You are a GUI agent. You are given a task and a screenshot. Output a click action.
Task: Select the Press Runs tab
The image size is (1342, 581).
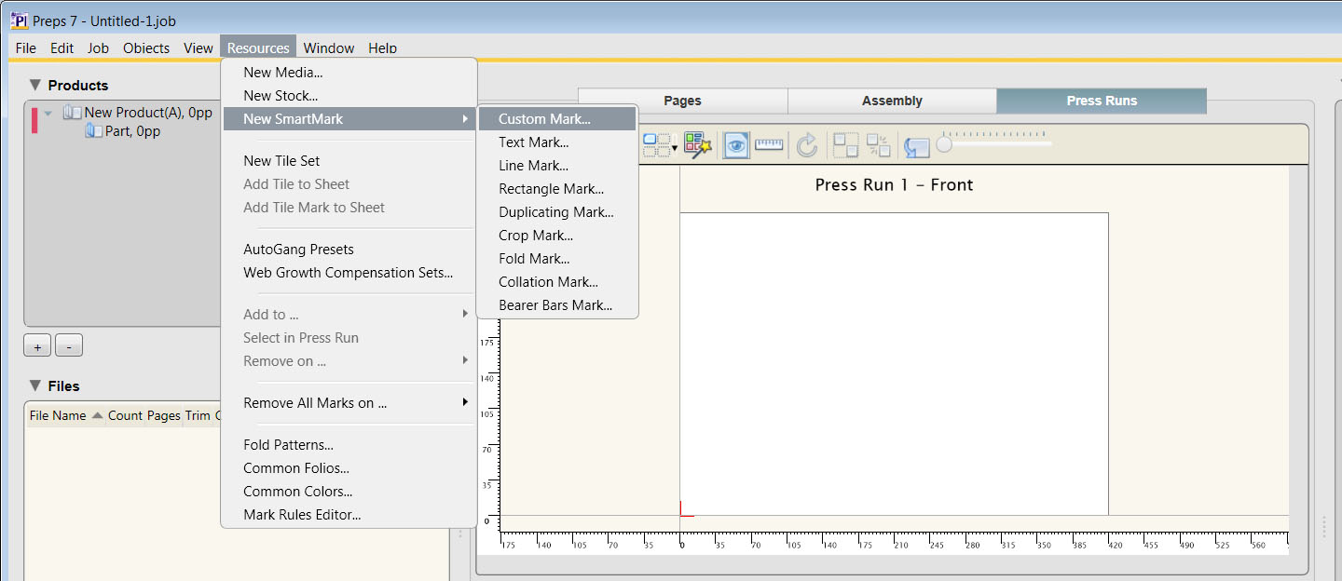coord(1102,101)
